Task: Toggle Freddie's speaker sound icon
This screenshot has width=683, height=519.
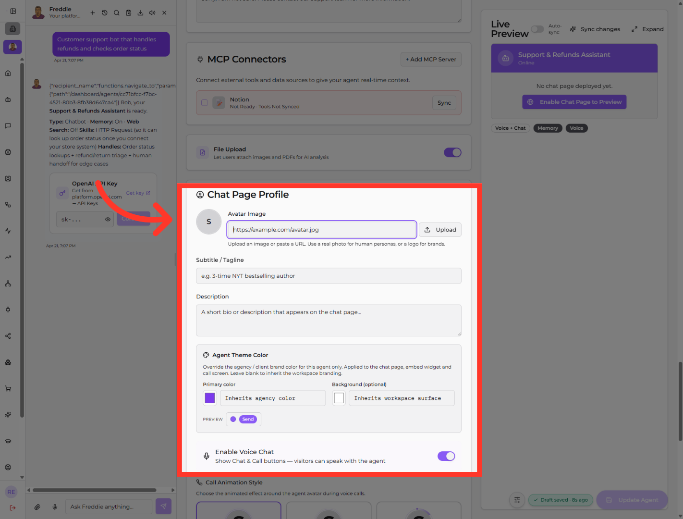Action: 152,13
